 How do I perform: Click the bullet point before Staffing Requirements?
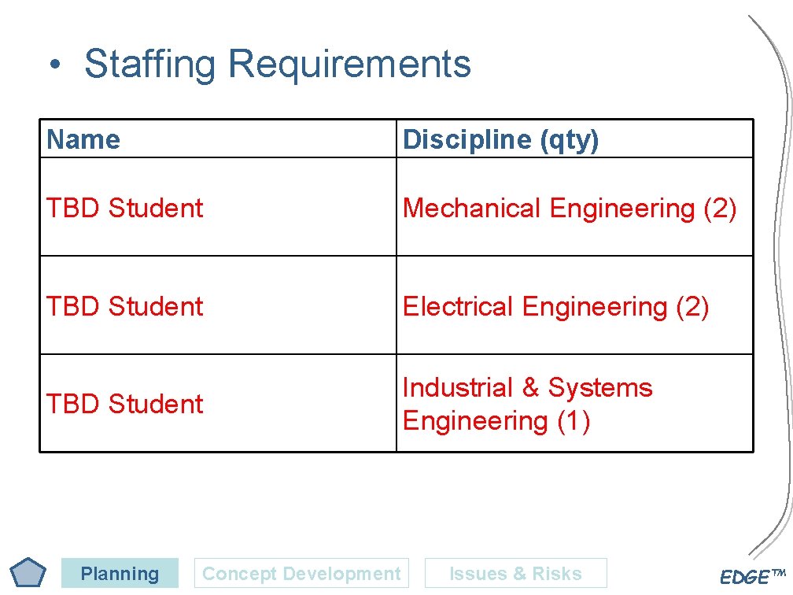(x=55, y=65)
